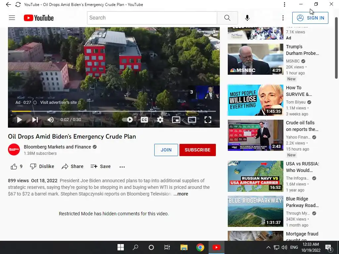Screen dimensions: 339x254
Task: Toggle closed captions CC
Action: coord(144,120)
